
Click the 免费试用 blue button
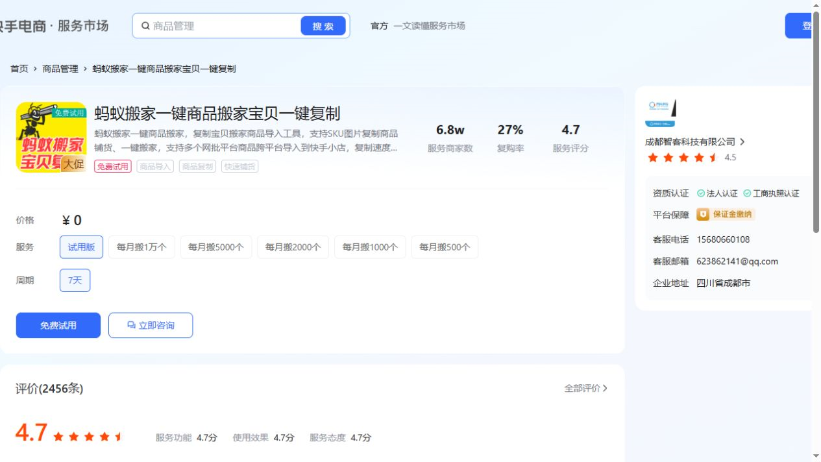pos(58,325)
